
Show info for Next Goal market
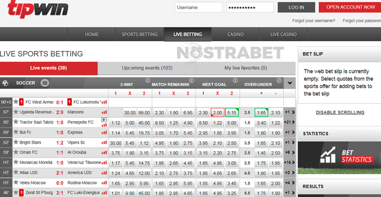pyautogui.click(x=235, y=80)
